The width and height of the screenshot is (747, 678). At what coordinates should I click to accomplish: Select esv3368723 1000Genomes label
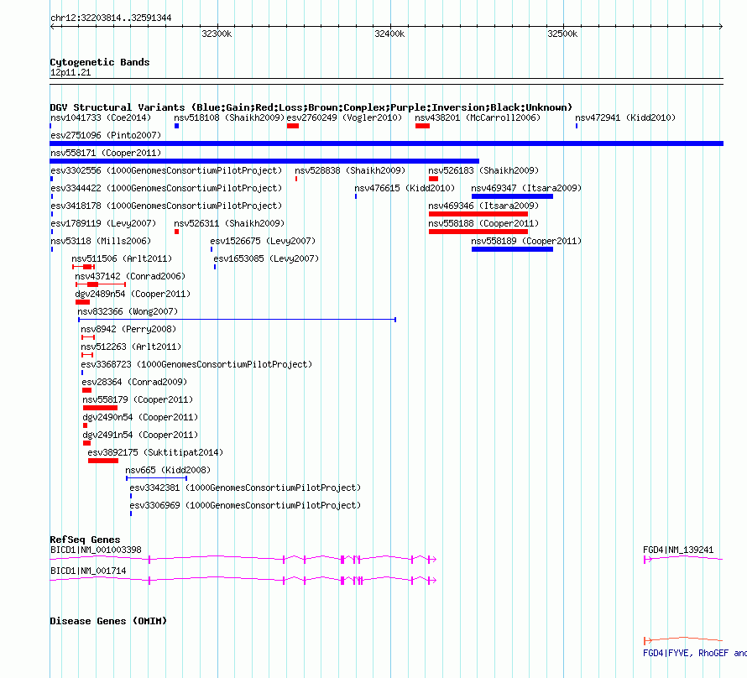coord(196,364)
